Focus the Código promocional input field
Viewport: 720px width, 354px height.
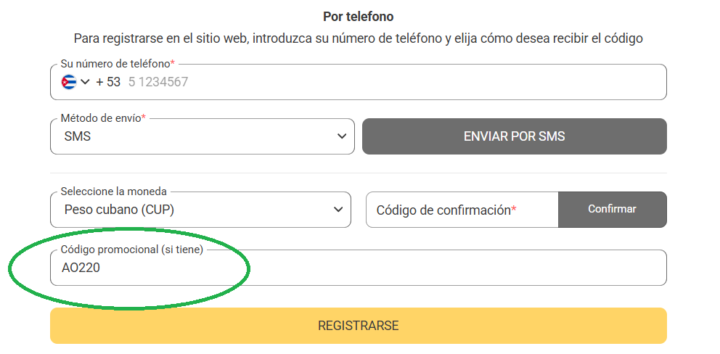point(358,268)
